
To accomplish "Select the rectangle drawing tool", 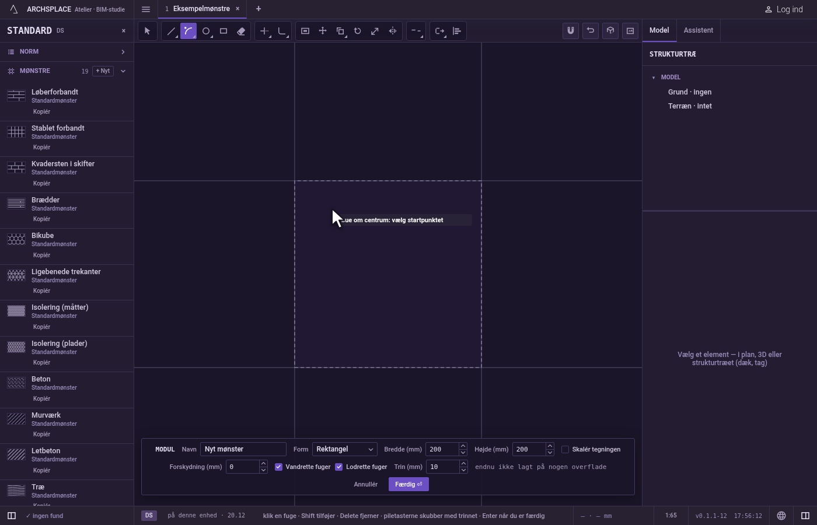I will pyautogui.click(x=224, y=31).
